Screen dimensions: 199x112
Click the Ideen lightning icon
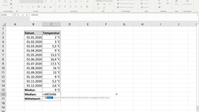(176, 2)
